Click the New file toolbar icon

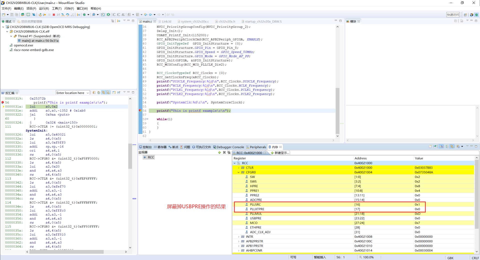(x=4, y=15)
